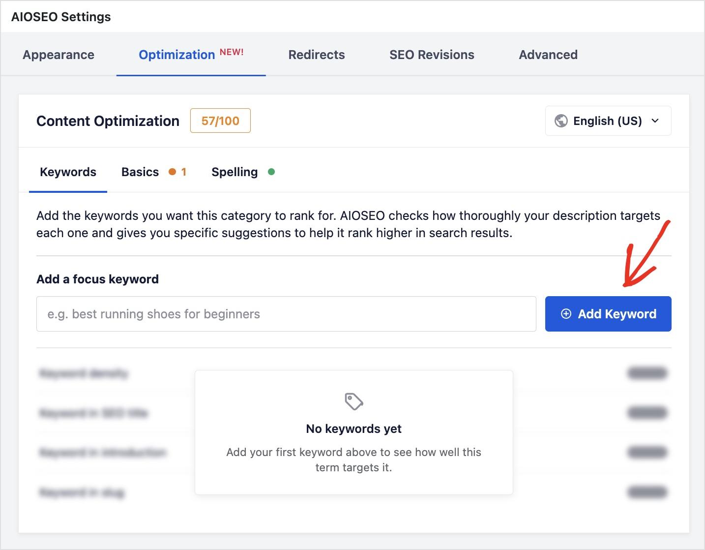Image resolution: width=705 pixels, height=550 pixels.
Task: Switch to the Redirects tab
Action: (317, 55)
